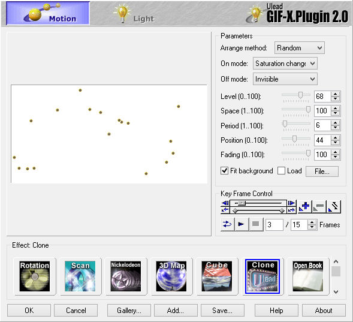The height and width of the screenshot is (322, 353).
Task: Click the reverse key frames icon
Action: (x=334, y=206)
